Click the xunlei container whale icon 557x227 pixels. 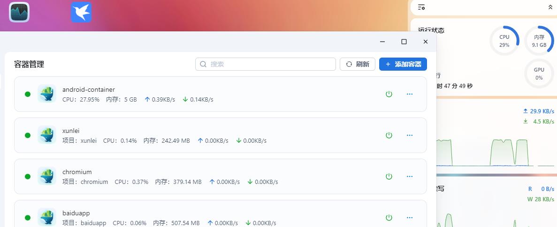coord(47,135)
